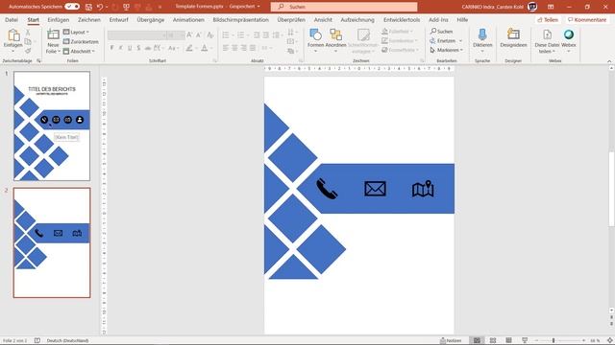The width and height of the screenshot is (615, 345).
Task: Click the Notizen button in status bar
Action: (x=451, y=341)
